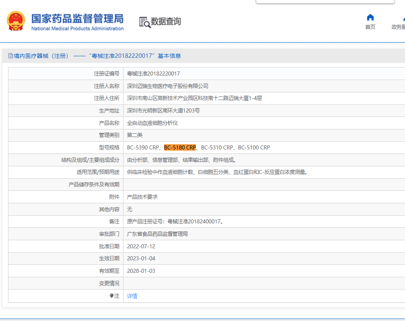This screenshot has height=321, width=405.
Task: Click the 适用范围/预期用途 label
Action: click(x=98, y=172)
